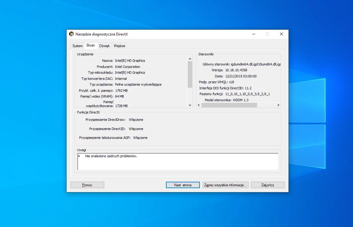The height and width of the screenshot is (227, 353).
Task: Click the 'Intel(R) HD Graphics' Nazwa value
Action: [130, 61]
